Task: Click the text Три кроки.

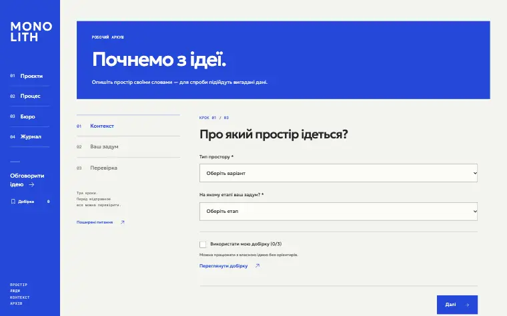Action: coord(87,193)
